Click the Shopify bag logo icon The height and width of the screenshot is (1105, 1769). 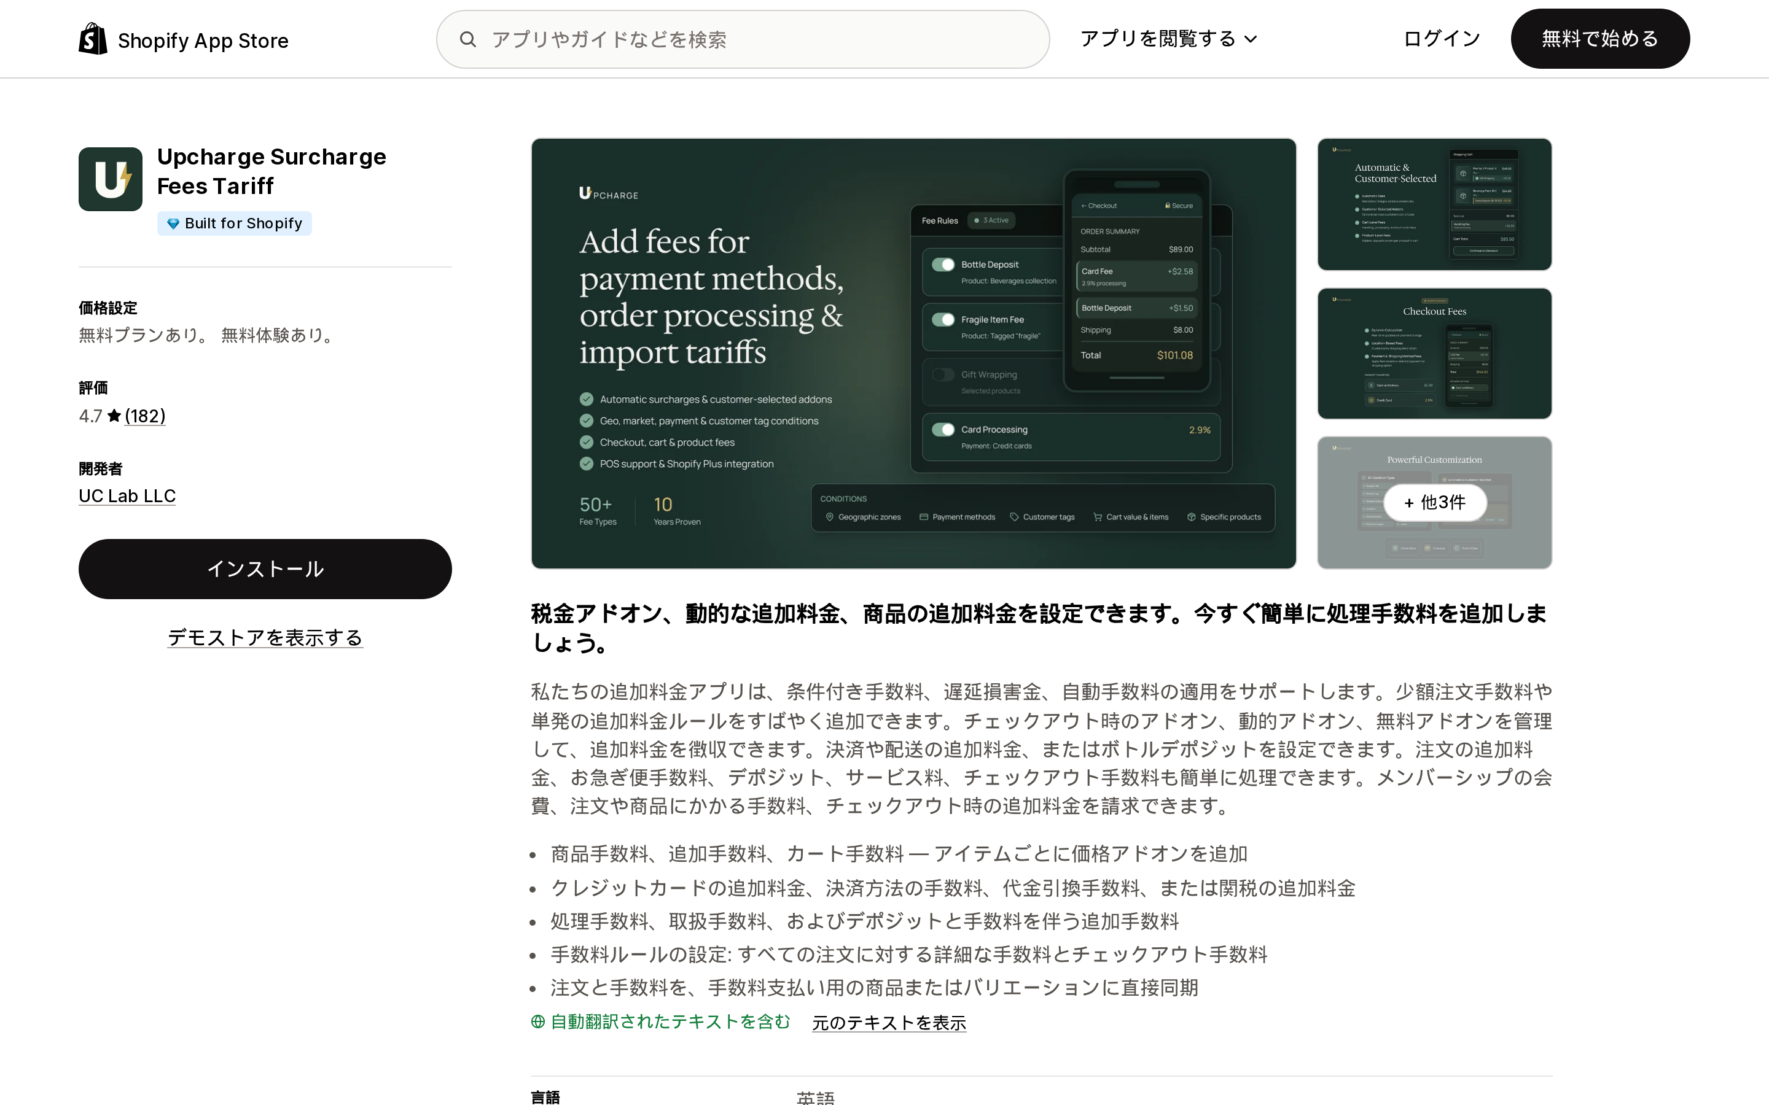pos(93,39)
